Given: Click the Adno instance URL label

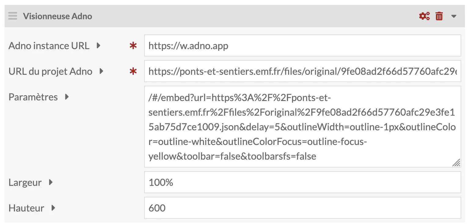Looking at the screenshot, I should click(x=49, y=46).
